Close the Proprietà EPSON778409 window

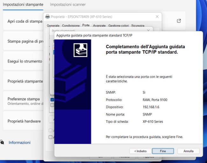(x=157, y=17)
